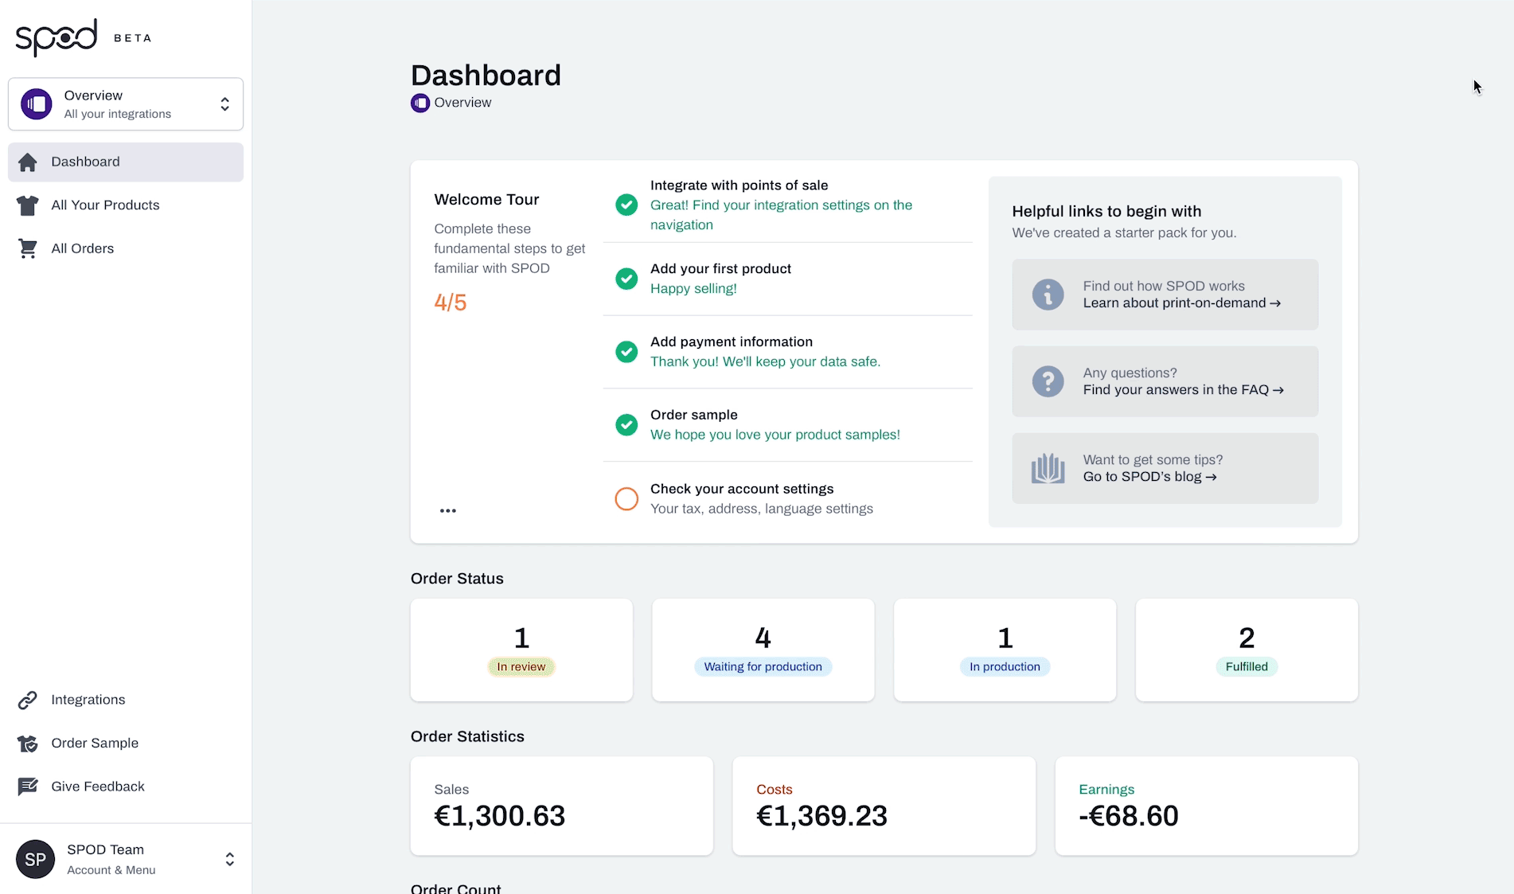Open Learn about print-on-demand link
Screen dimensions: 1514x894
pyautogui.click(x=1181, y=303)
